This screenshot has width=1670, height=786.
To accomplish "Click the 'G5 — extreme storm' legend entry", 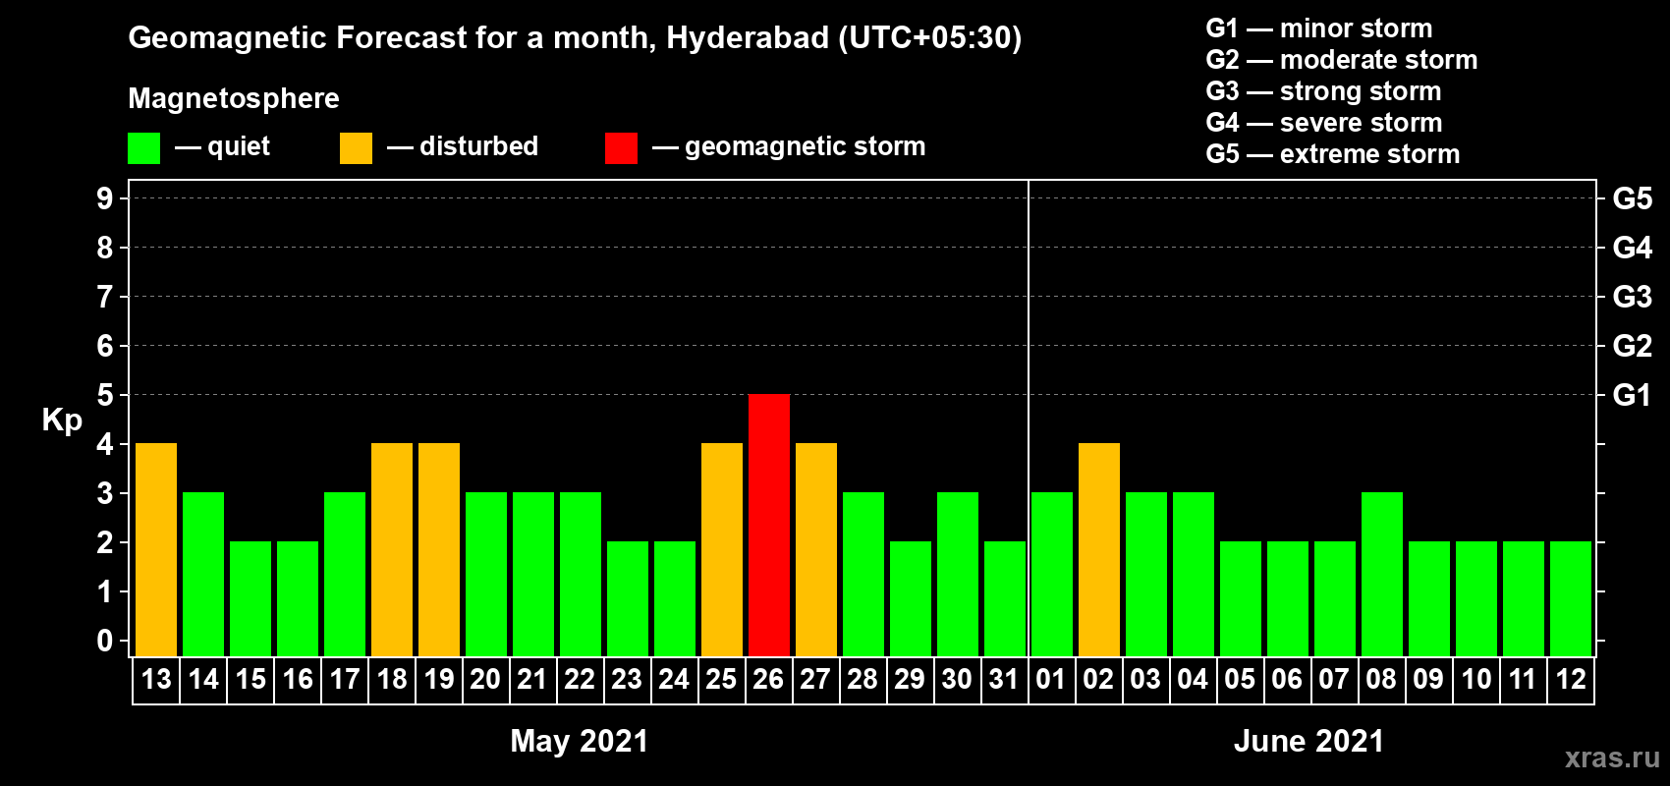I will coord(1333,154).
